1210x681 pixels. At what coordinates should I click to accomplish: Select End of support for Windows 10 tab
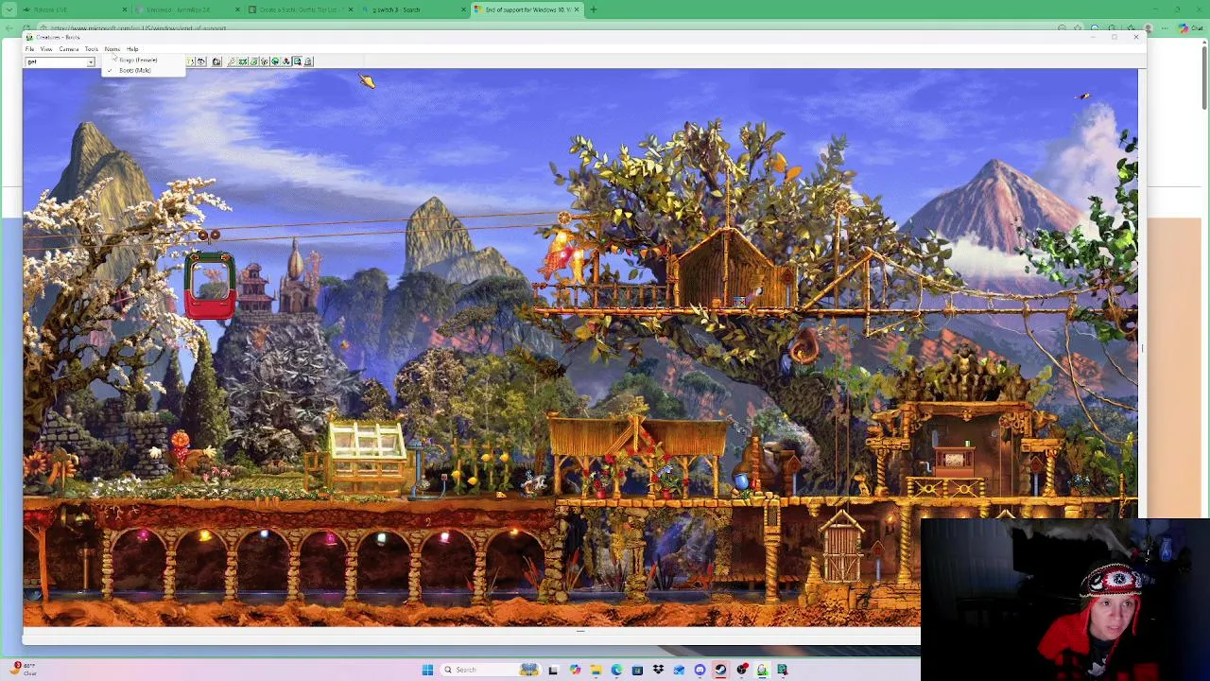[x=527, y=9]
